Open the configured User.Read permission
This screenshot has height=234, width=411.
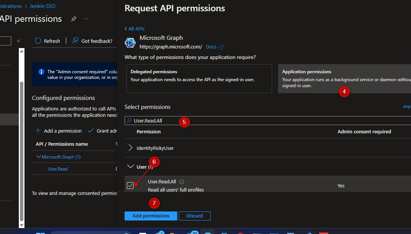[x=58, y=169]
